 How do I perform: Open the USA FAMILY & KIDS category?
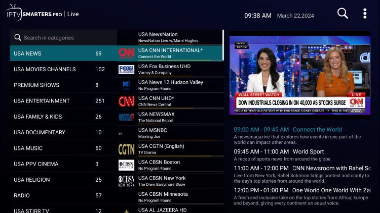click(63, 117)
